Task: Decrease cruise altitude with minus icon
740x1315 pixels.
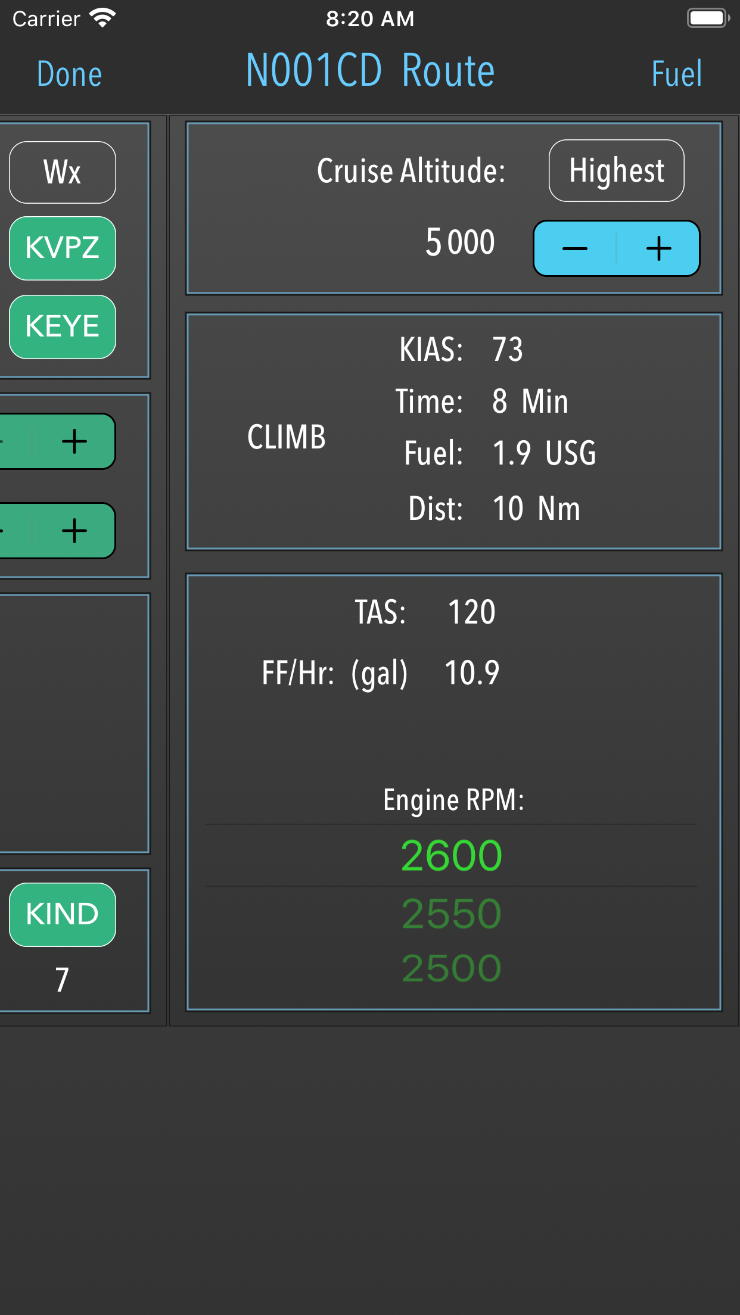Action: [x=575, y=248]
